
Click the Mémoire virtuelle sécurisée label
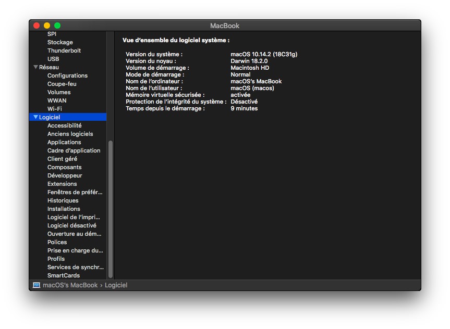tap(165, 95)
